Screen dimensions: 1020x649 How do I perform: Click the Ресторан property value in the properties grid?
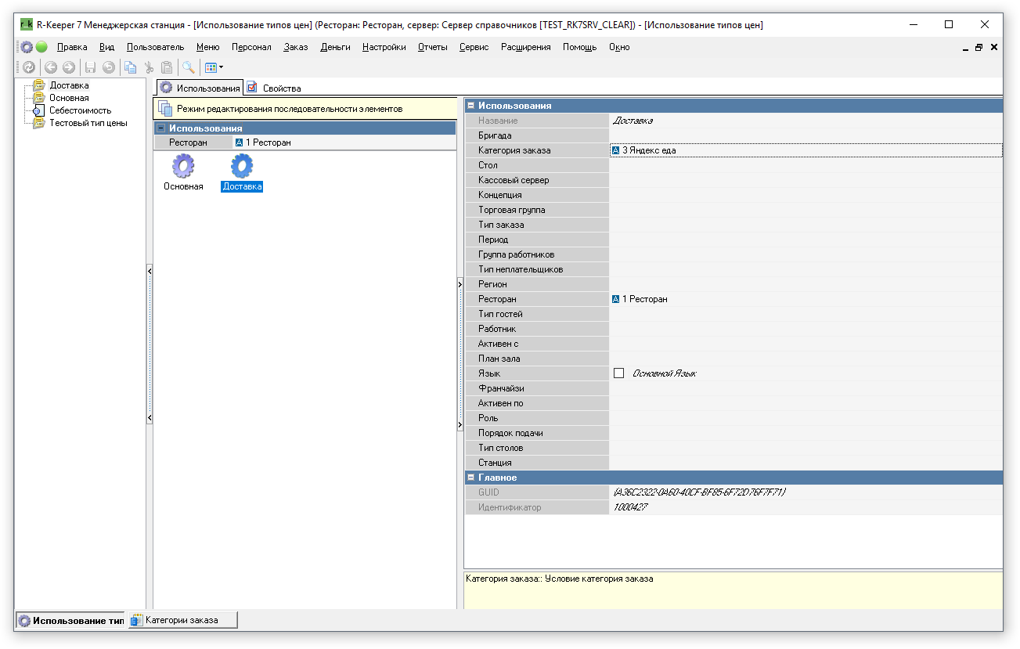[x=806, y=299]
